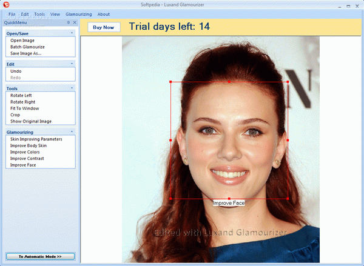Click right-middle handle of face selection
Screen dimensions: 364x266
point(288,141)
